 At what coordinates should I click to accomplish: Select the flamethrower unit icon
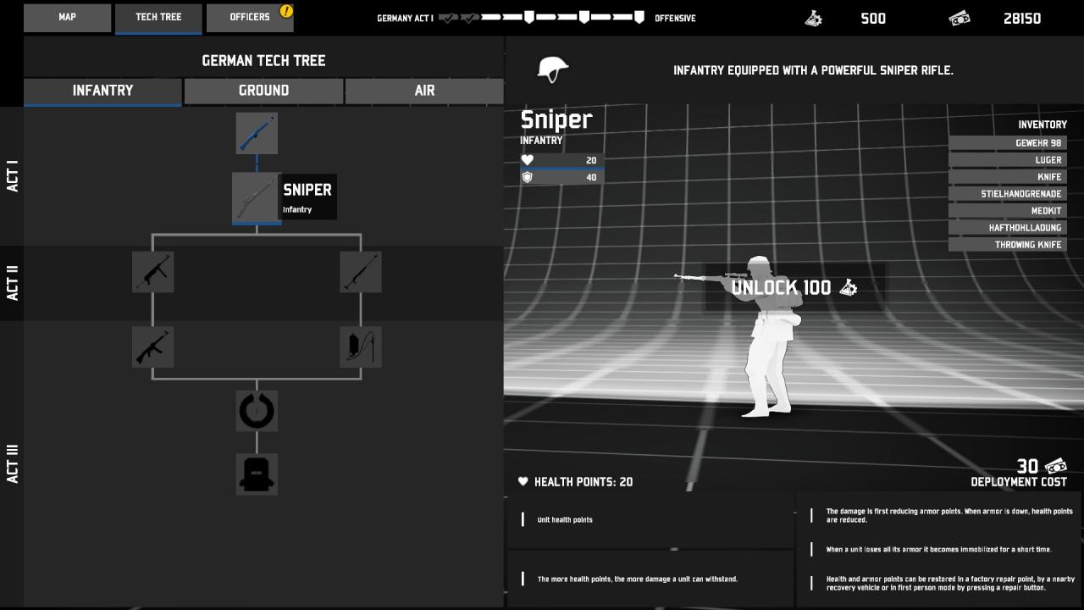pyautogui.click(x=361, y=347)
